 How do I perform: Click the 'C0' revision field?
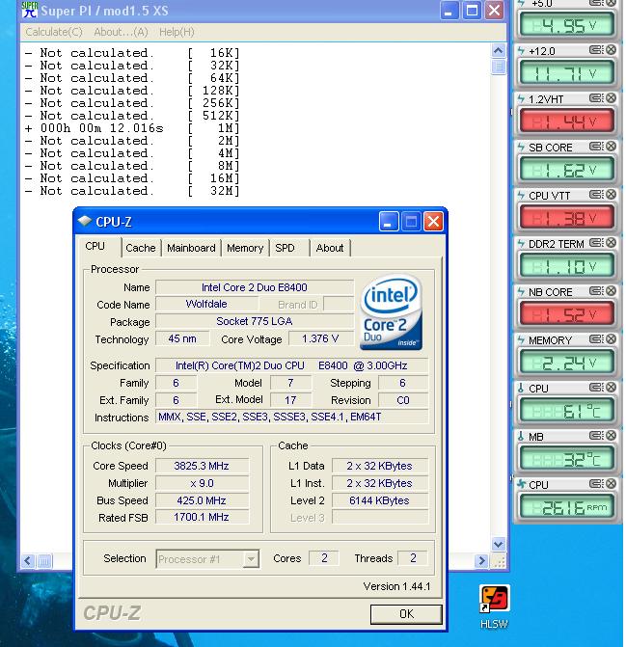click(403, 400)
